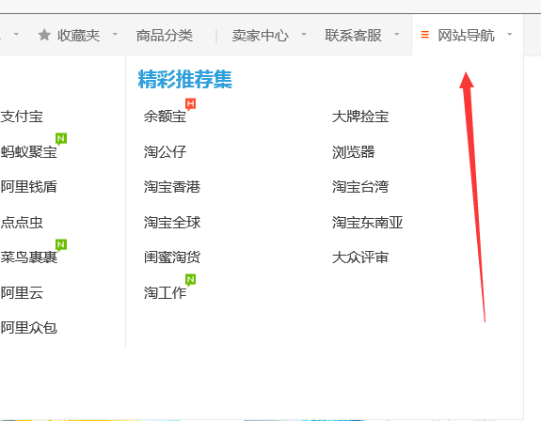The height and width of the screenshot is (421, 541).
Task: Go to the 淘宝东南亚 link
Action: coord(368,222)
